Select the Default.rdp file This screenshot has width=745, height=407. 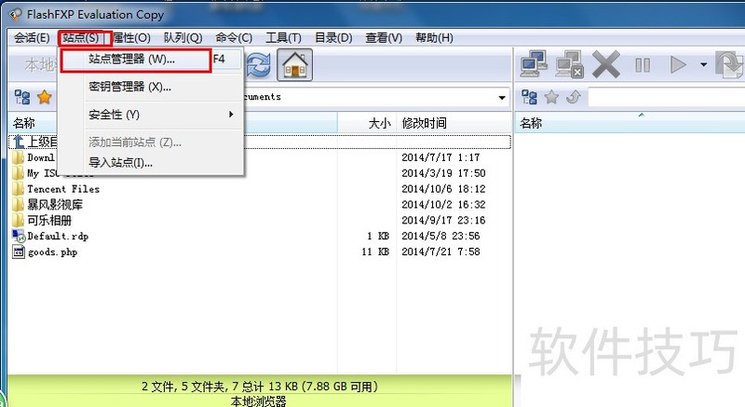tap(58, 236)
